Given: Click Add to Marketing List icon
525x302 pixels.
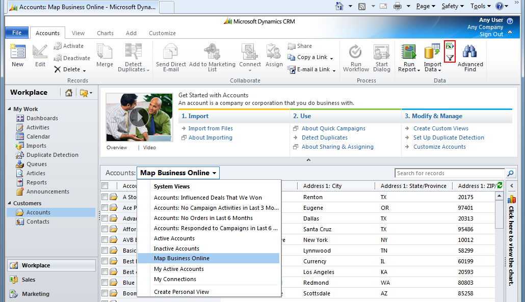Looking at the screenshot, I should [x=212, y=52].
